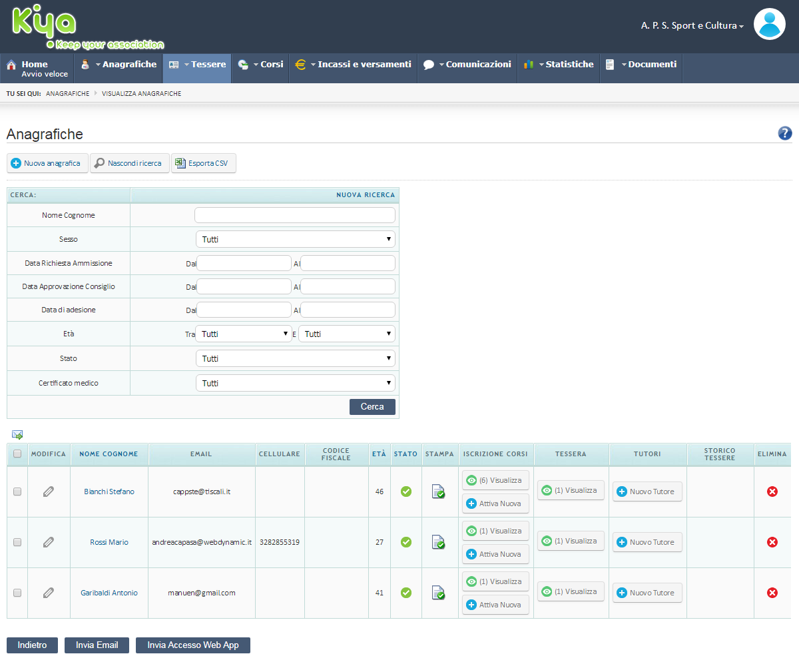Click the Invia Email button
Image resolution: width=799 pixels, height=666 pixels.
(97, 645)
